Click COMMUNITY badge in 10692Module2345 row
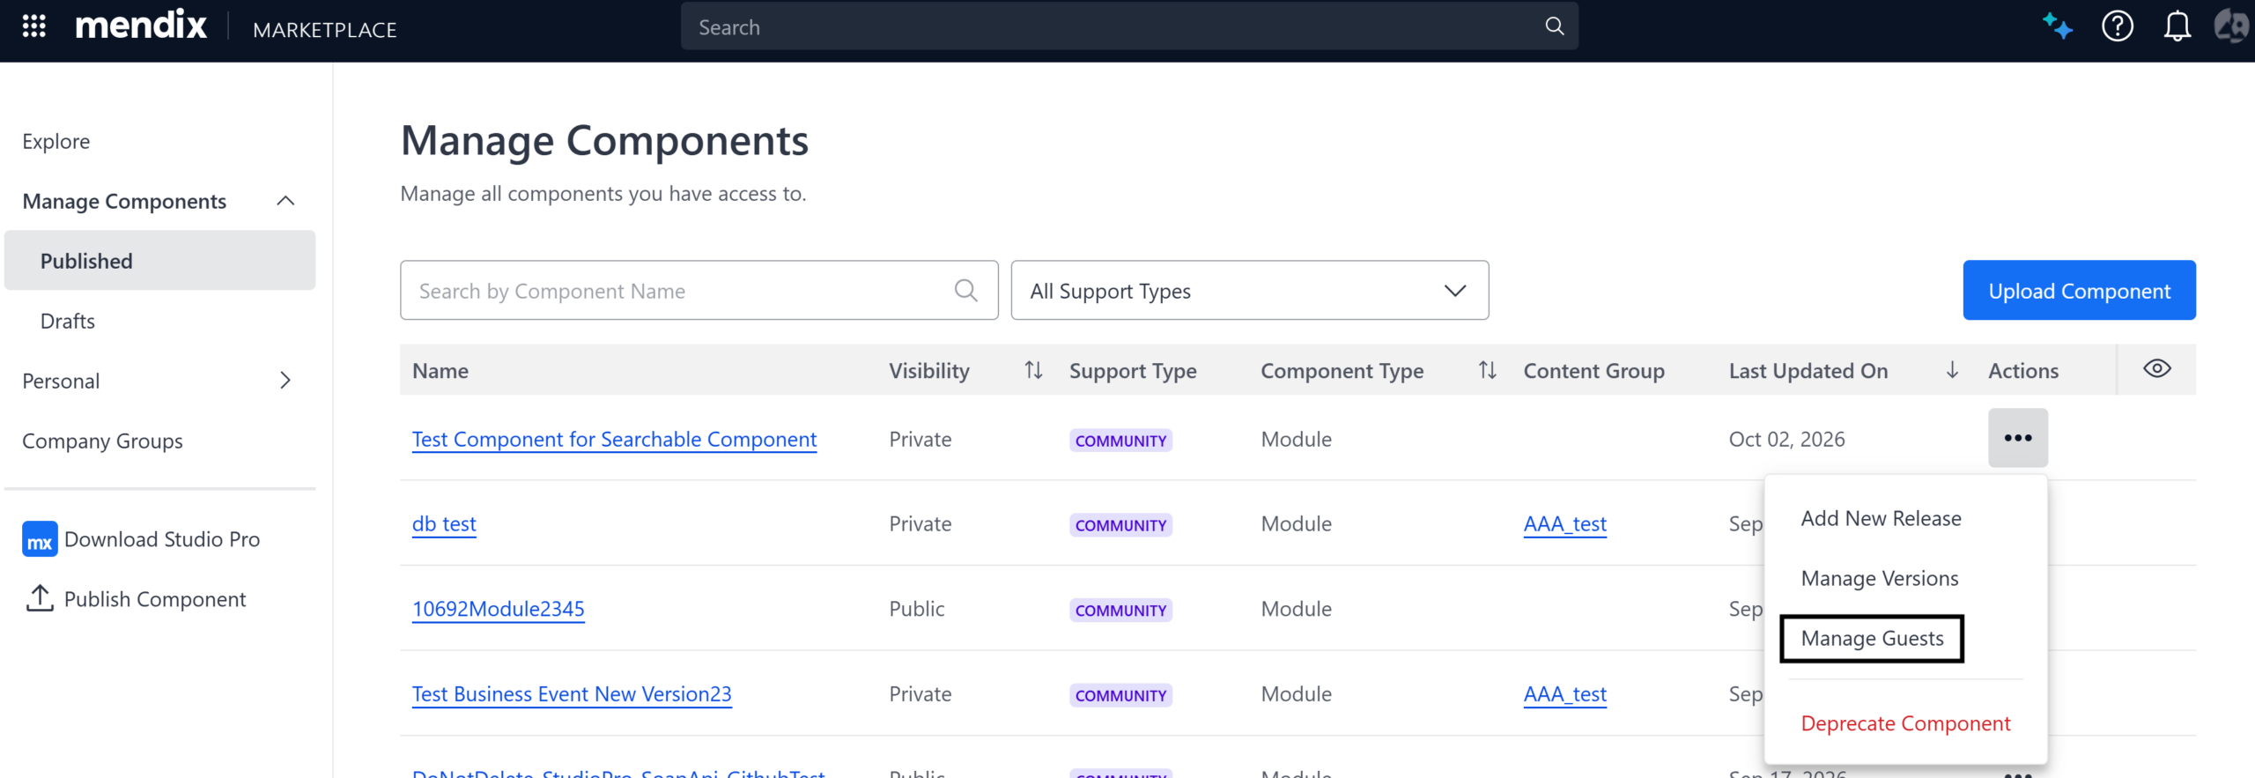This screenshot has width=2255, height=778. pos(1120,611)
